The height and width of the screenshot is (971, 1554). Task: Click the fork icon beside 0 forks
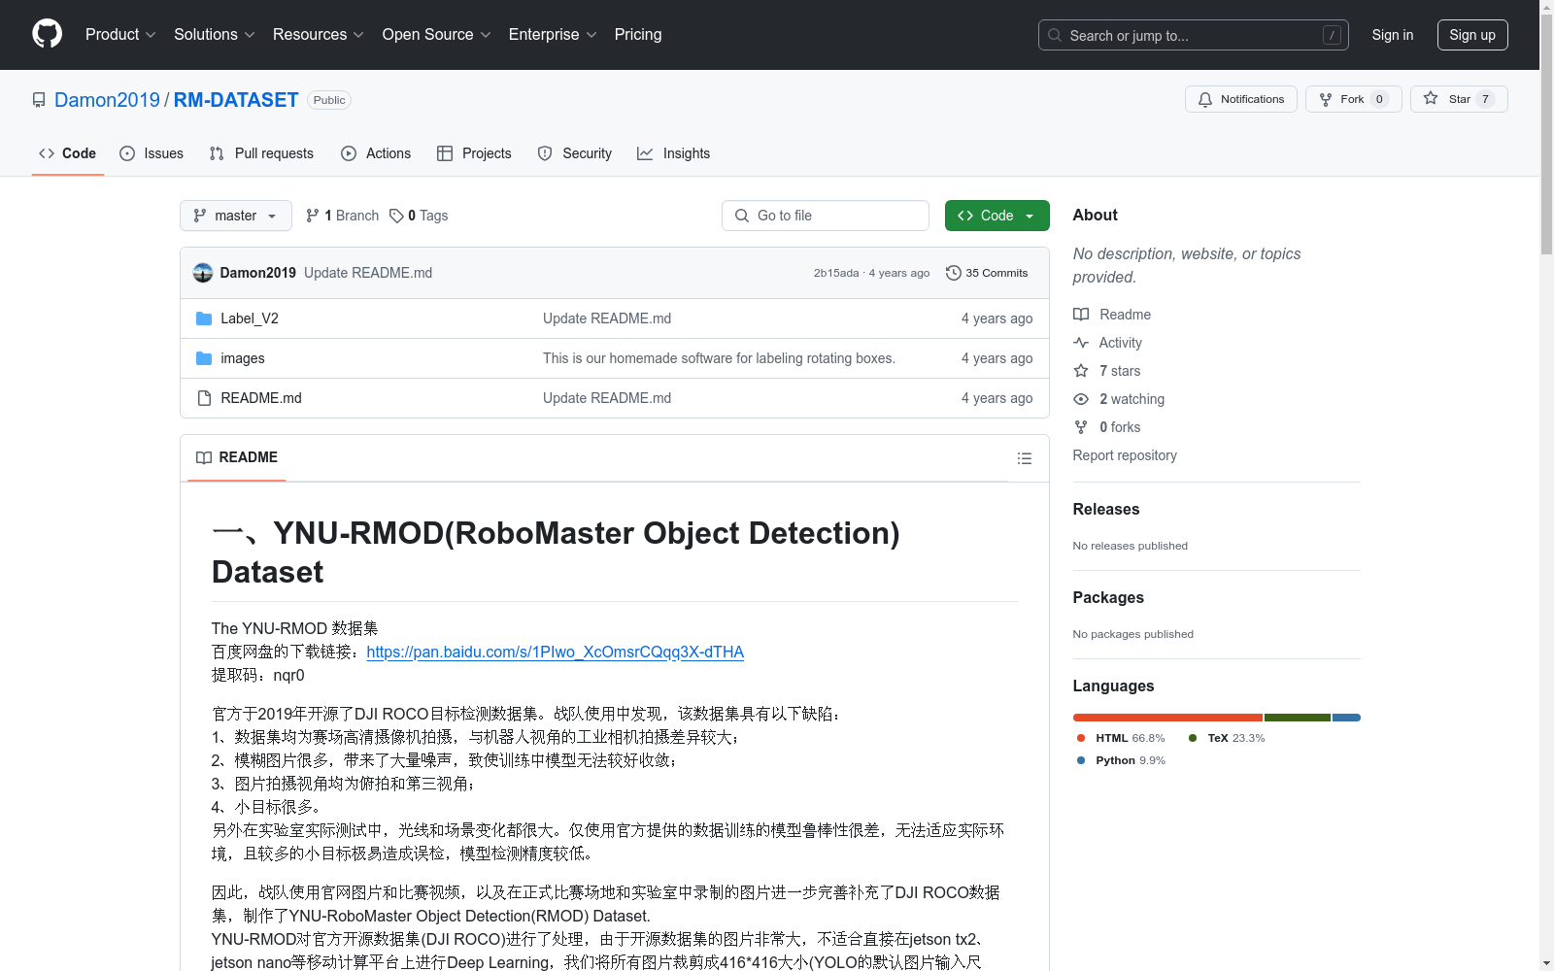[1081, 427]
